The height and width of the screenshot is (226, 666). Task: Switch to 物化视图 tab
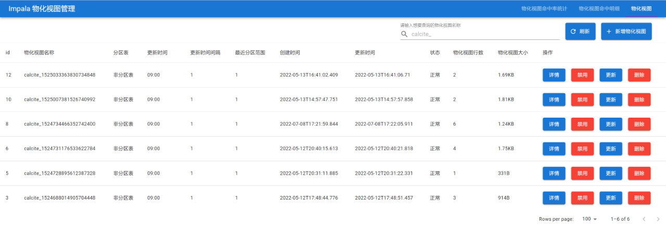pyautogui.click(x=641, y=9)
